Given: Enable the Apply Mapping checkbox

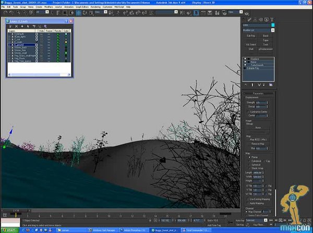Looking at the screenshot, I should (248, 203).
